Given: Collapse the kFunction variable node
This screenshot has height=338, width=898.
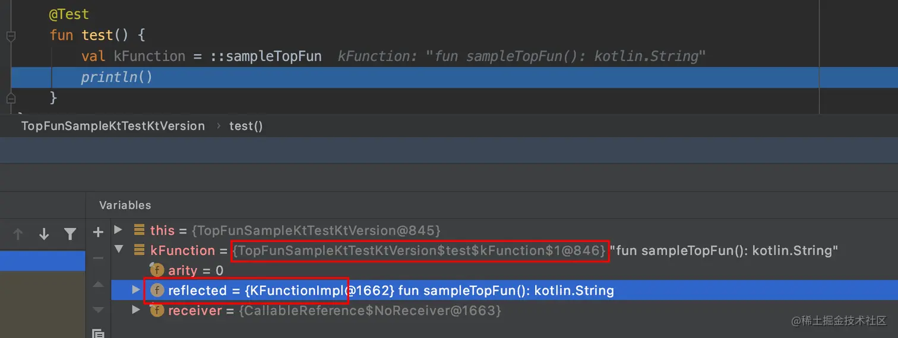Looking at the screenshot, I should (118, 250).
